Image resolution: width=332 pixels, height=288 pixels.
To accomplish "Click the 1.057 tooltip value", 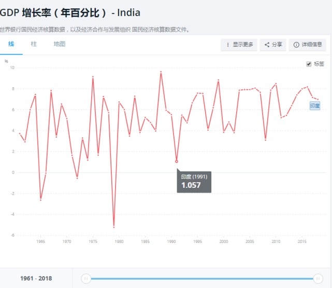I will click(x=191, y=185).
